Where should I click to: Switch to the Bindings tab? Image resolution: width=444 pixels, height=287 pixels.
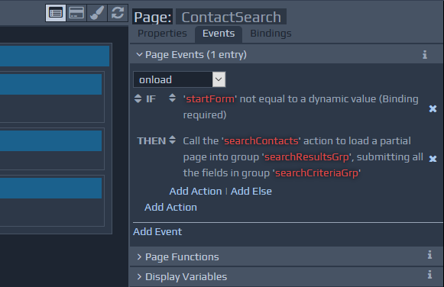tap(271, 34)
